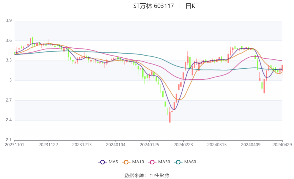Click the 20240409 date axis label
294x179 pixels.
pos(251,145)
